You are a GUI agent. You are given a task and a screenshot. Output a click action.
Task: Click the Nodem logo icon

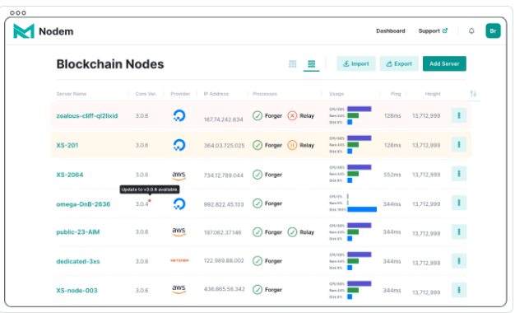pos(24,31)
